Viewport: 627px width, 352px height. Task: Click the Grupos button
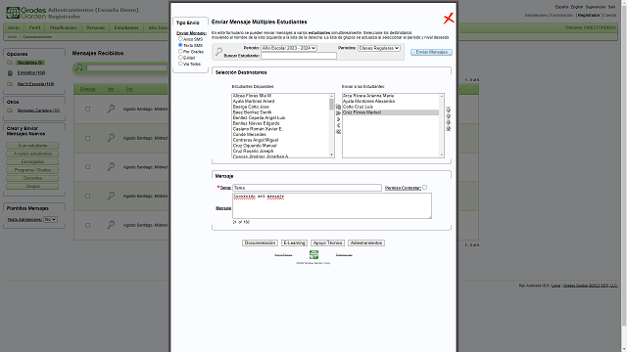pos(32,187)
